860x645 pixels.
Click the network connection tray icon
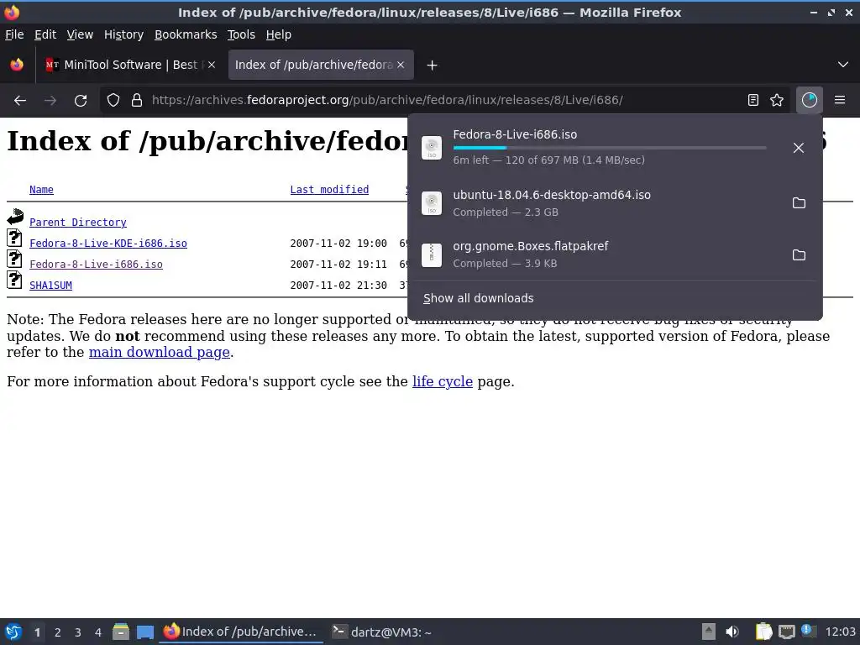point(786,632)
